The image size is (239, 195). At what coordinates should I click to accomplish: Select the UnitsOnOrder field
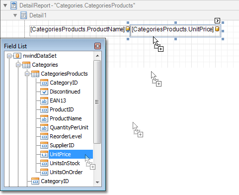[66, 172]
